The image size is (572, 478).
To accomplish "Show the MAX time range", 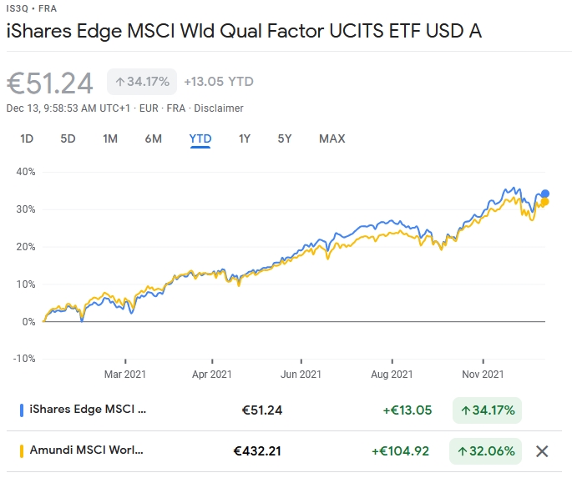I will [x=332, y=138].
